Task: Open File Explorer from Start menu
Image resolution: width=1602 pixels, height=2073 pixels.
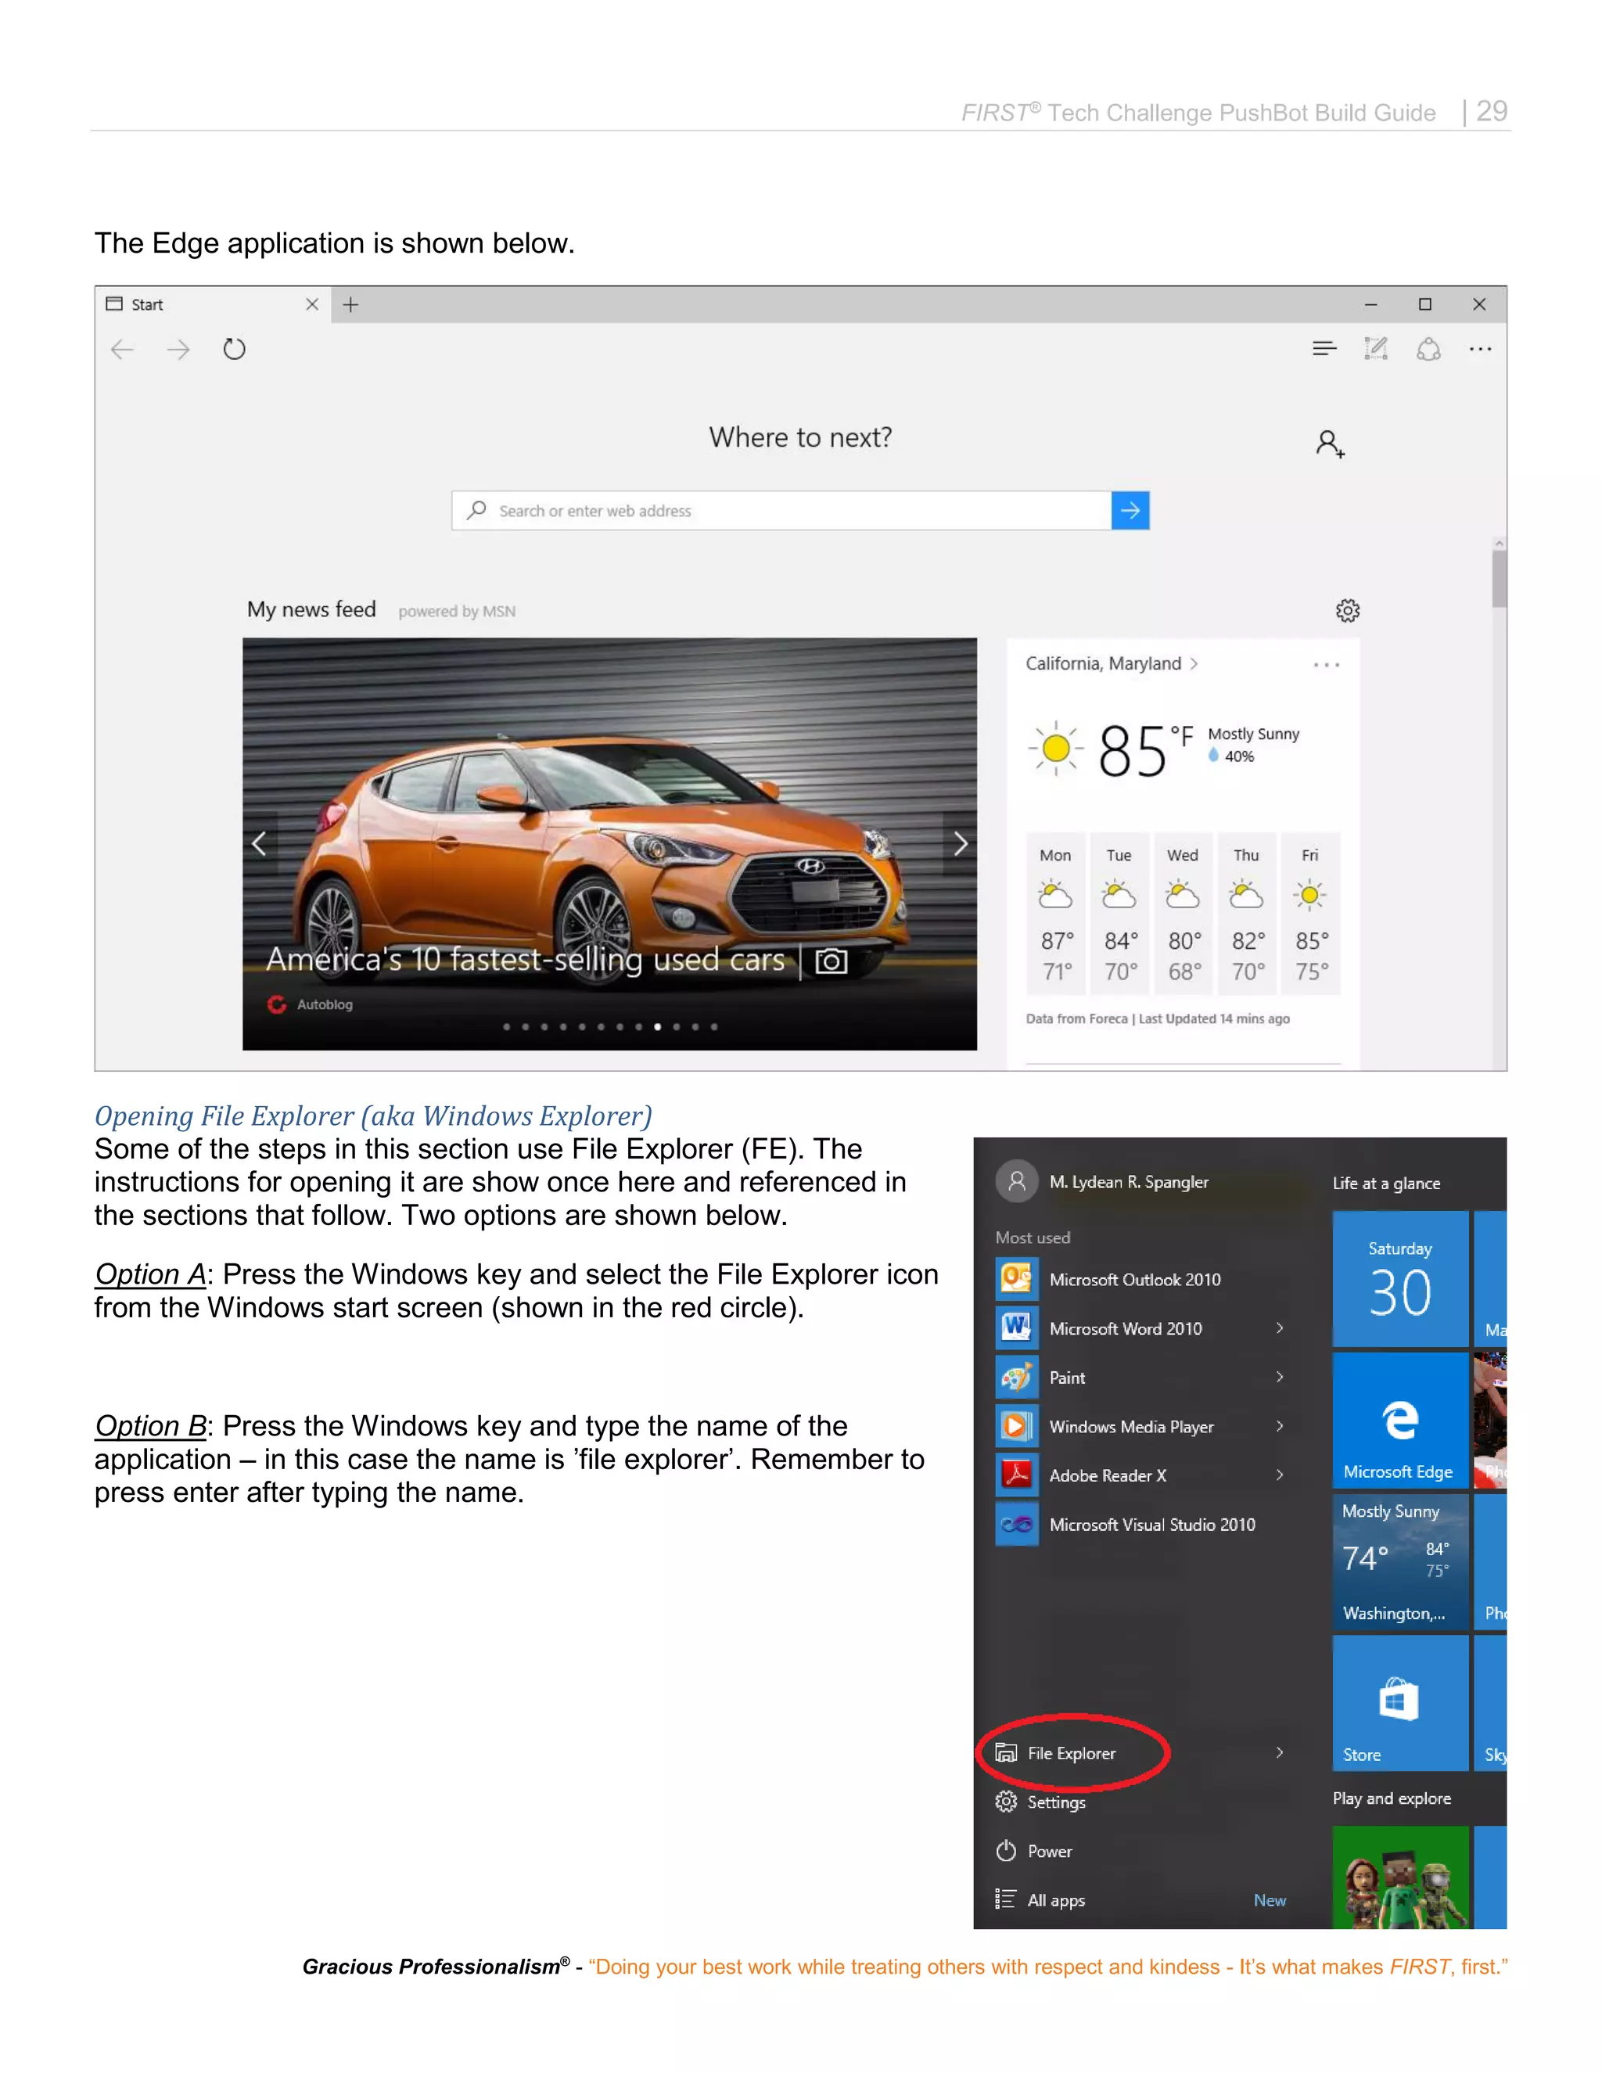Action: point(1055,1753)
